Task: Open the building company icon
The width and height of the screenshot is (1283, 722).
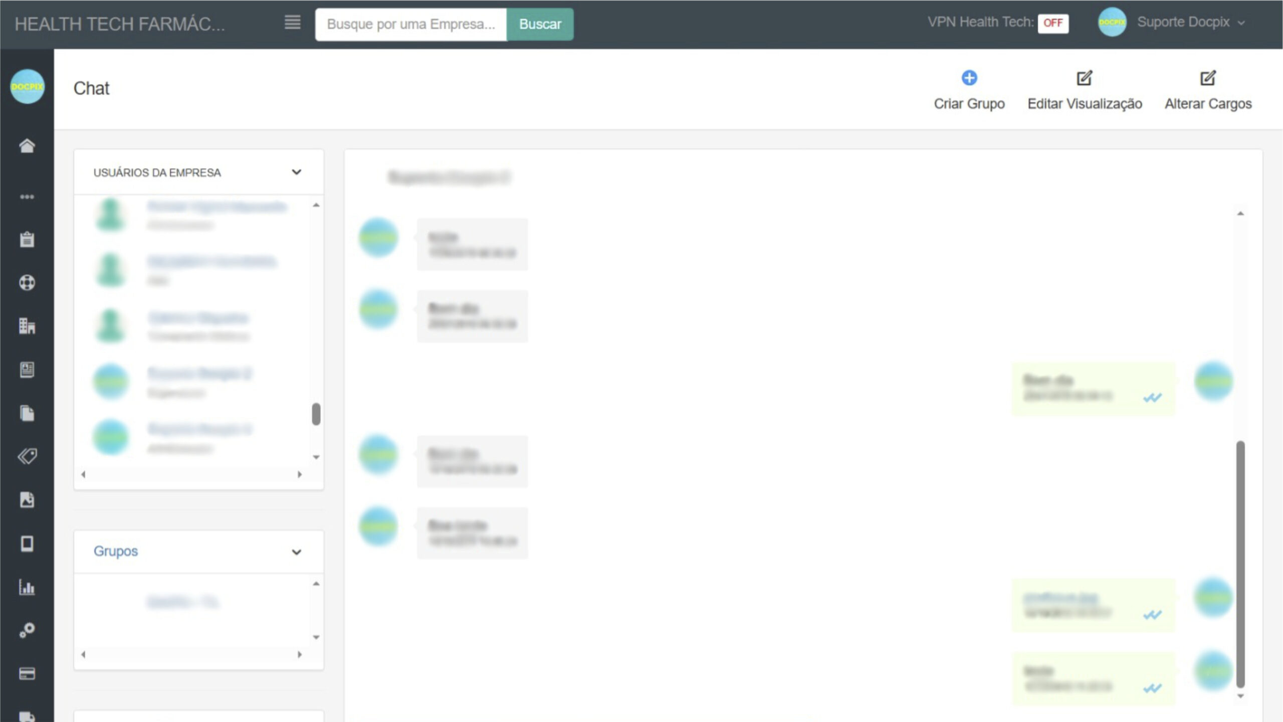Action: click(27, 326)
